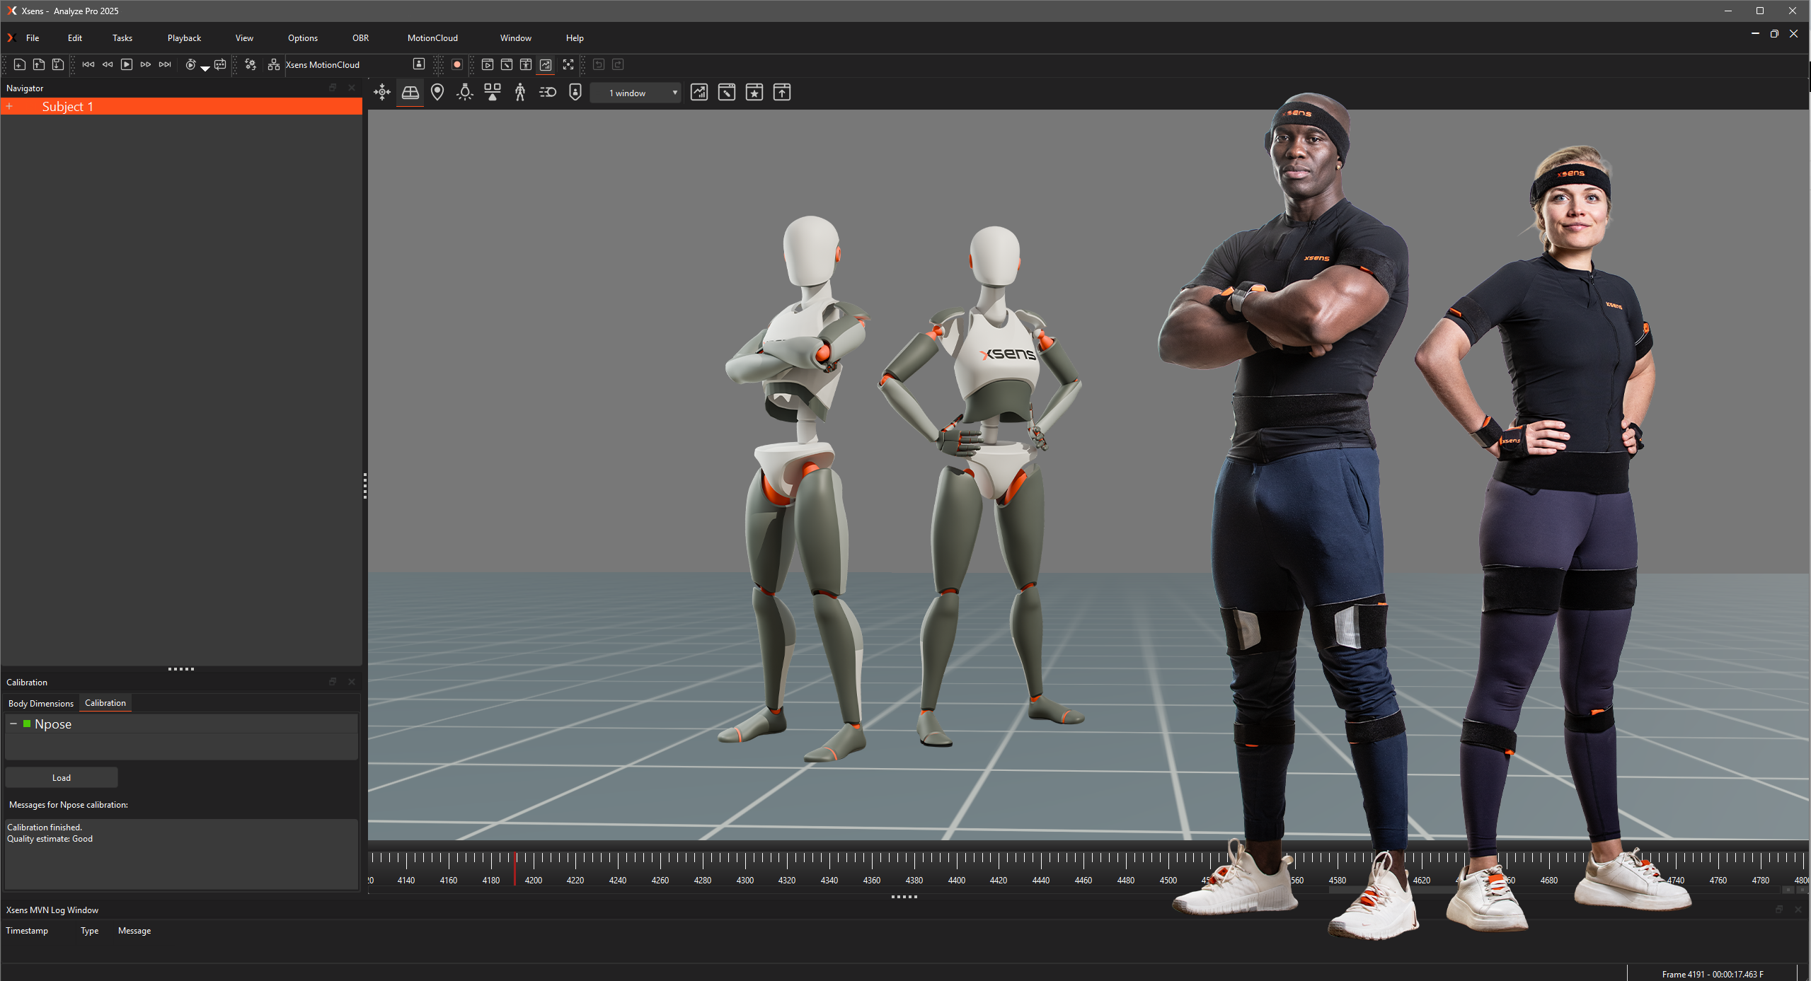Switch to the Body Dimensions tab
The height and width of the screenshot is (981, 1811).
click(x=41, y=703)
